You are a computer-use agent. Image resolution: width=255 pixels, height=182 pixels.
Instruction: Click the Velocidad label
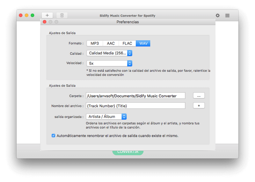coord(75,63)
